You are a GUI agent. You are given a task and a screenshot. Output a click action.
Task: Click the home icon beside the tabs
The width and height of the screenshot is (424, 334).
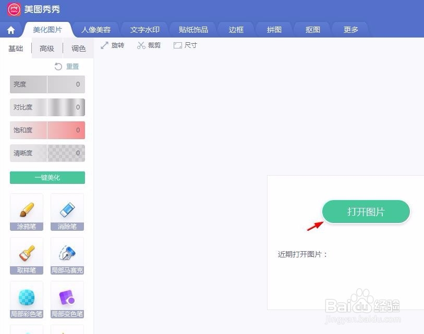pyautogui.click(x=10, y=29)
